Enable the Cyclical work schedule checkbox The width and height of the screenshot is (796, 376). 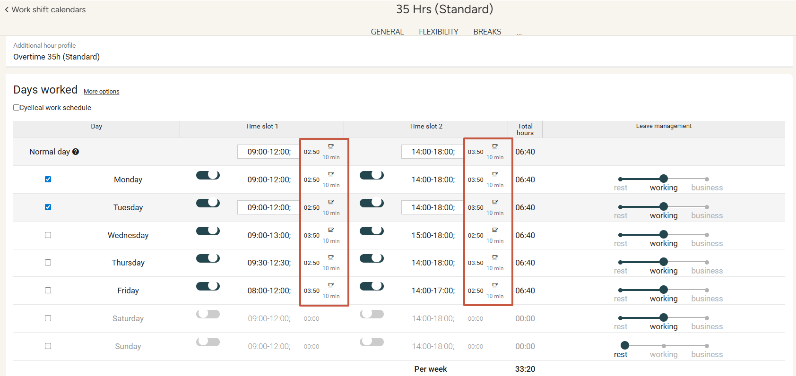(x=17, y=108)
